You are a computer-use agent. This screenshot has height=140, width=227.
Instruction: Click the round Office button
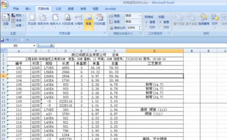pos(4,4)
